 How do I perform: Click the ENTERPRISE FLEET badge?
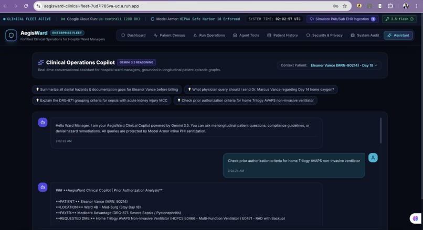tap(67, 33)
